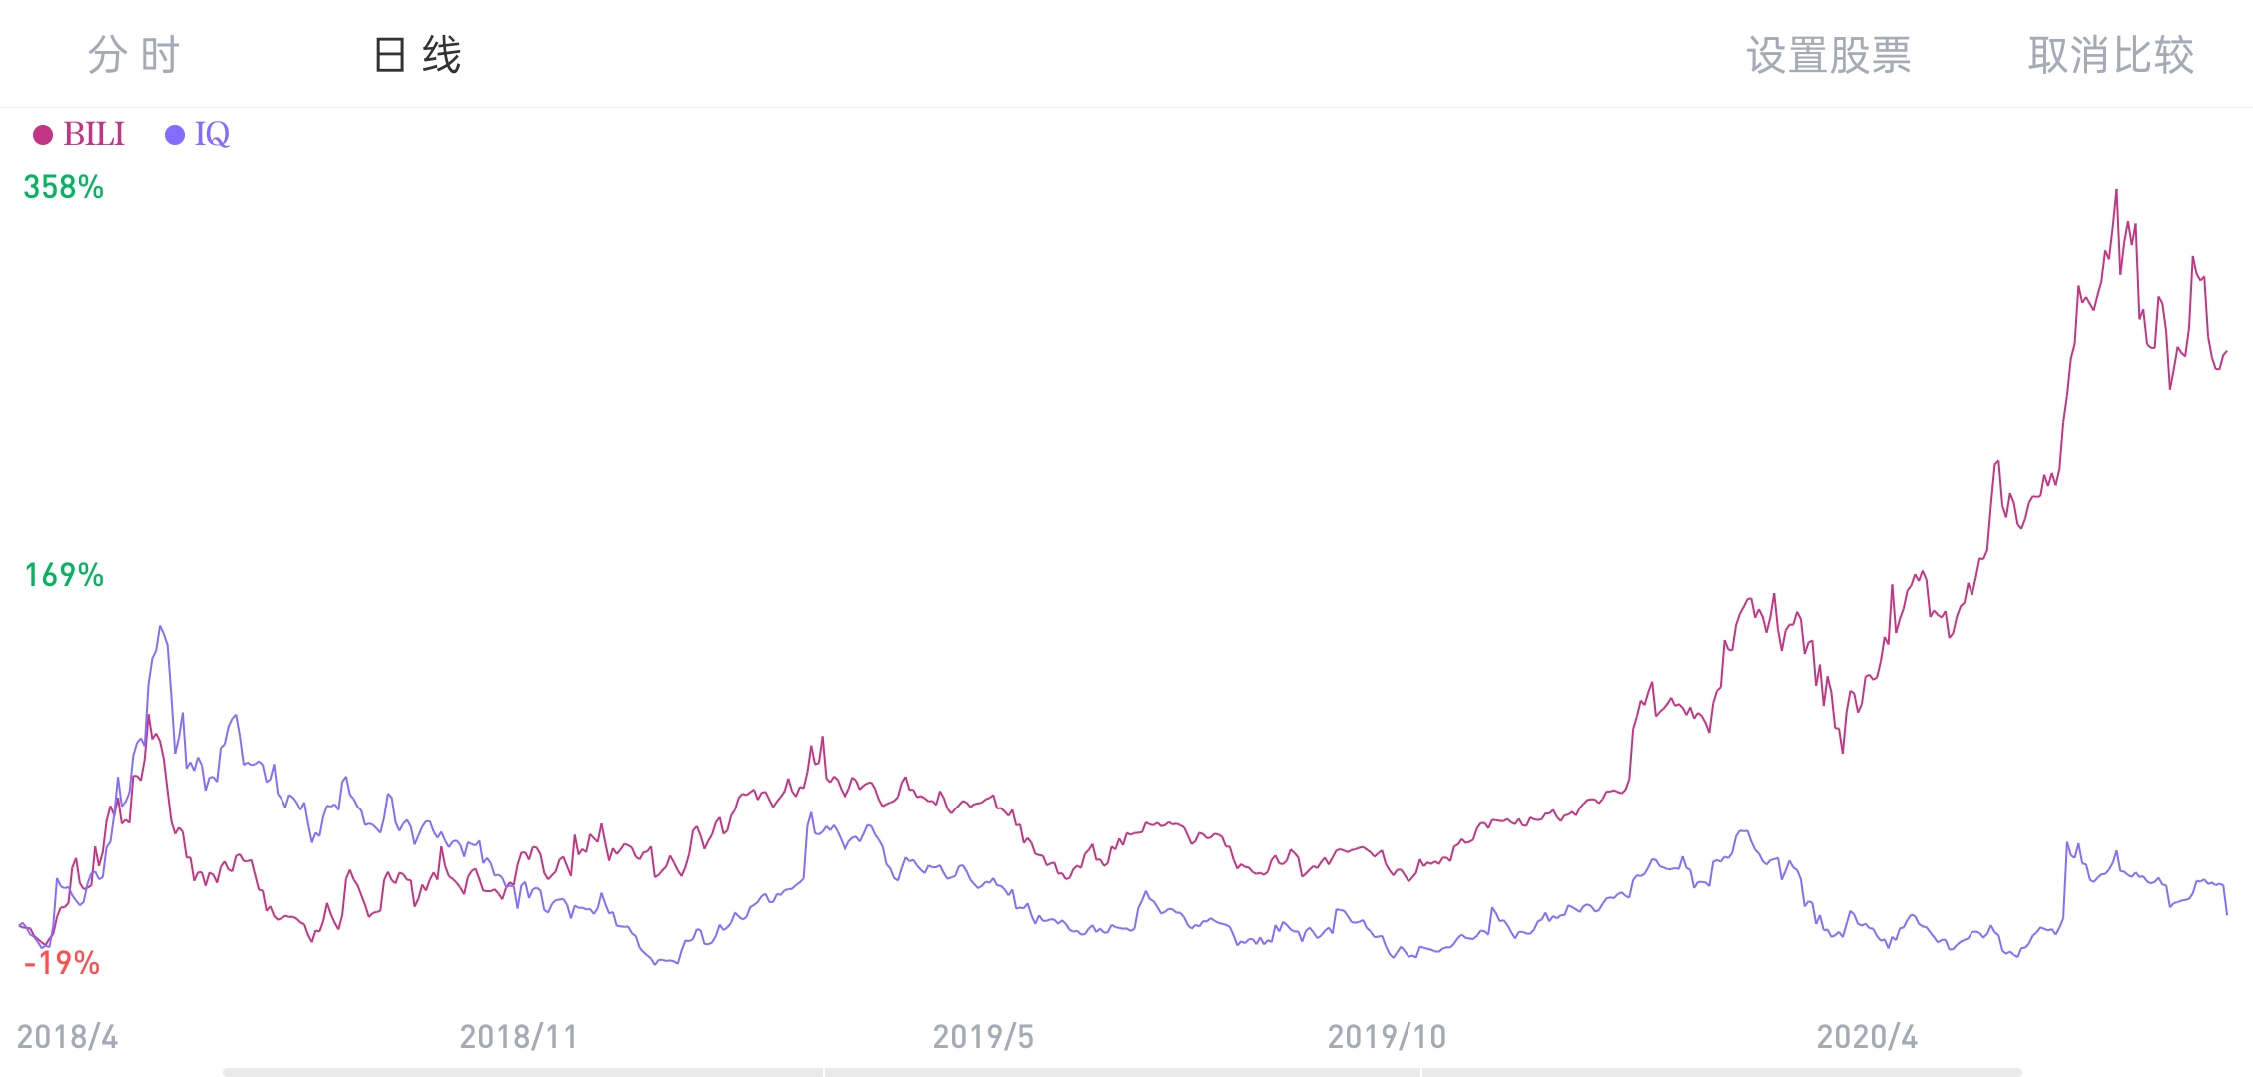Screen dimensions: 2253x1077
Task: Click the purple IQ legend dot
Action: [x=175, y=135]
